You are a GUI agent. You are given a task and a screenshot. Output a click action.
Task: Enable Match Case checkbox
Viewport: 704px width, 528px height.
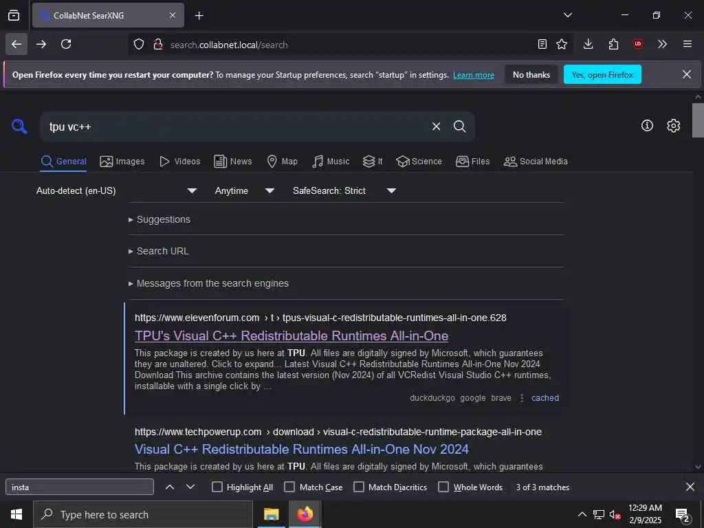click(289, 487)
